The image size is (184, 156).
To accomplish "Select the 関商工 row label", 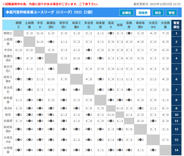I will 8,33.
